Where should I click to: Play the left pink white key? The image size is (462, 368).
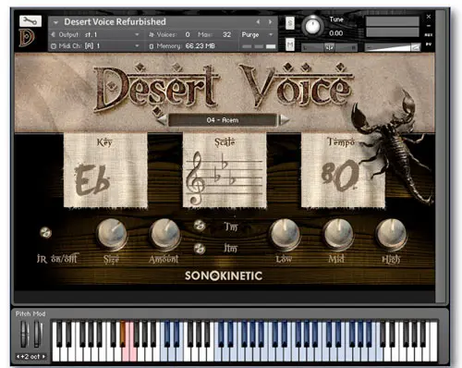[126, 353]
